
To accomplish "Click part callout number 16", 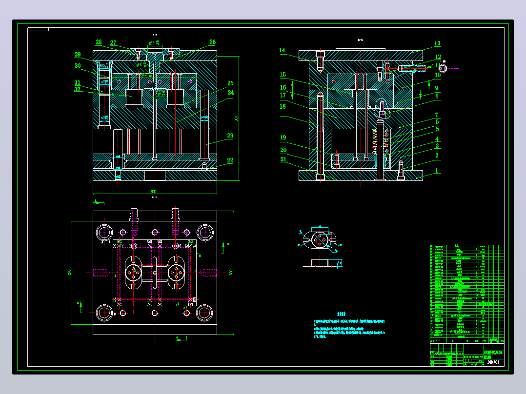I will click(283, 87).
